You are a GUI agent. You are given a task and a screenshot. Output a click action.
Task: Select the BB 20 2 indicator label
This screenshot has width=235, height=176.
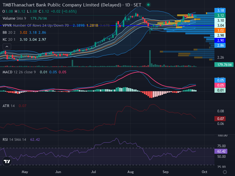[x=9, y=33]
